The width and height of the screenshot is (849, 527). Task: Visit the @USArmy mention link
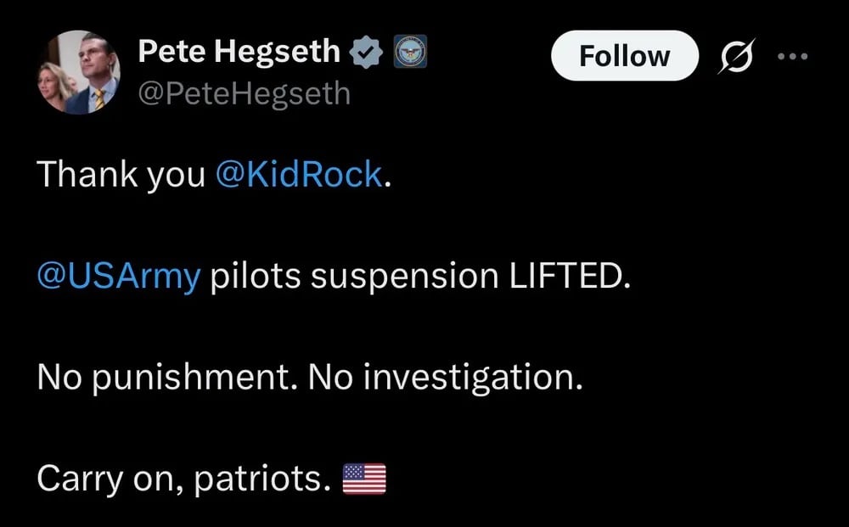119,277
